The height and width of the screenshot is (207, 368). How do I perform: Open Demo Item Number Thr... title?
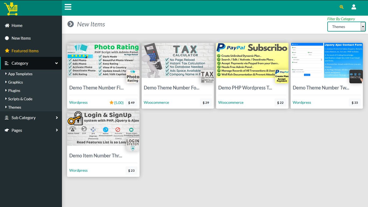click(x=96, y=156)
